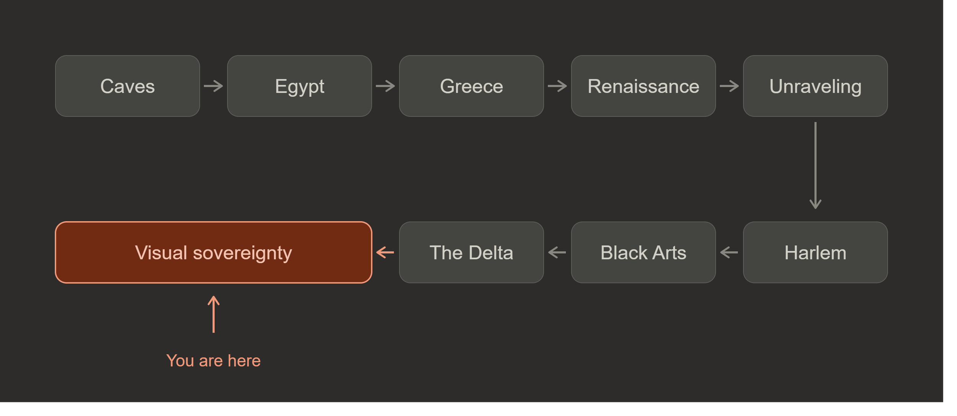
Task: Select the Harlem node
Action: coord(815,253)
